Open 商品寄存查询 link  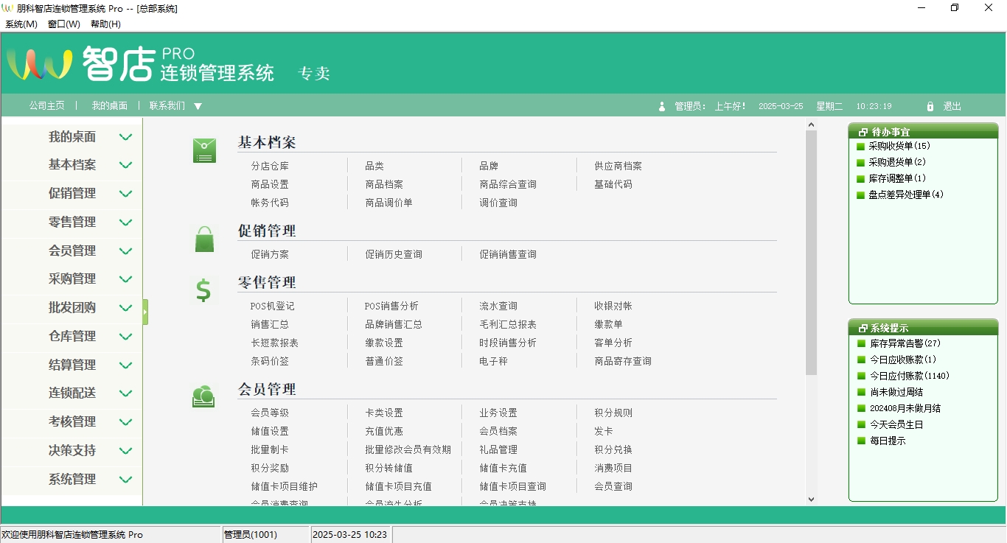tap(623, 361)
